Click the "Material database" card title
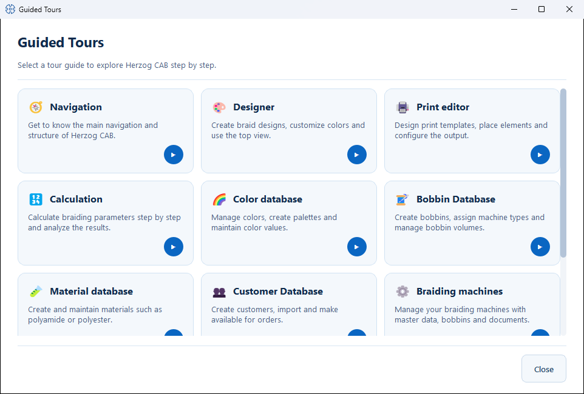This screenshot has width=584, height=394. [x=91, y=292]
